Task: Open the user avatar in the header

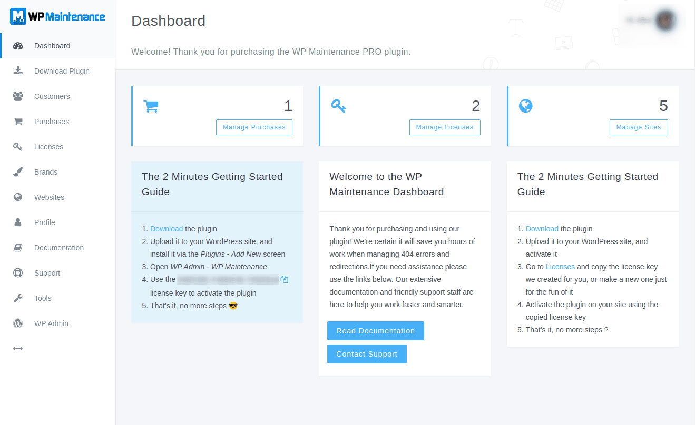Action: click(666, 21)
